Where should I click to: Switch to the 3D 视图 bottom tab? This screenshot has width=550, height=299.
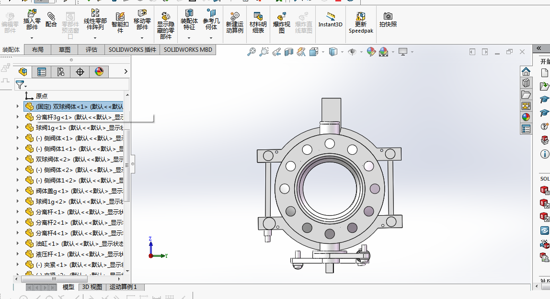point(92,287)
